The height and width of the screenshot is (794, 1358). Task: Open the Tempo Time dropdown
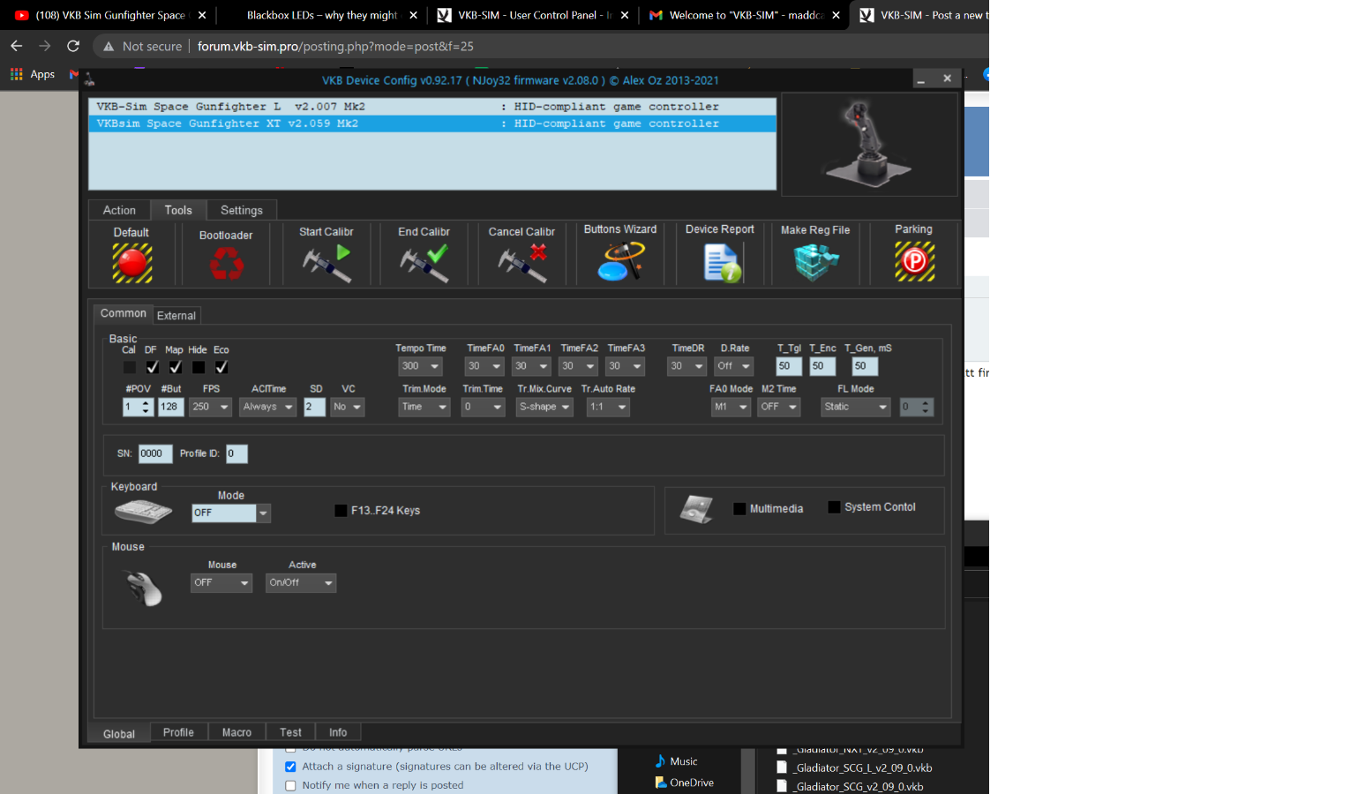click(421, 366)
